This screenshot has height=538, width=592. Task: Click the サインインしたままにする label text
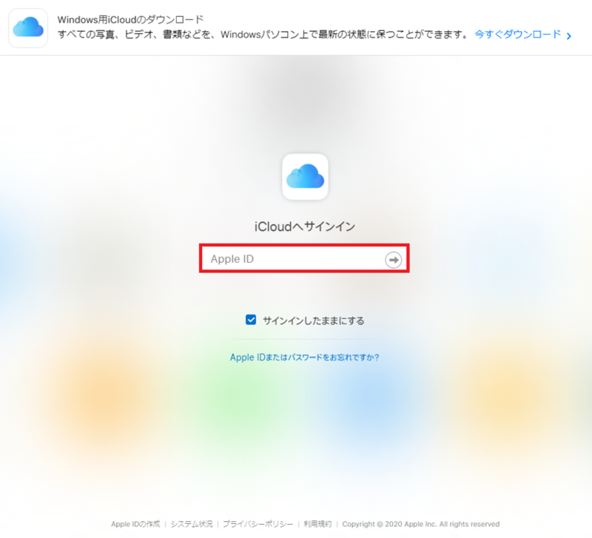313,320
